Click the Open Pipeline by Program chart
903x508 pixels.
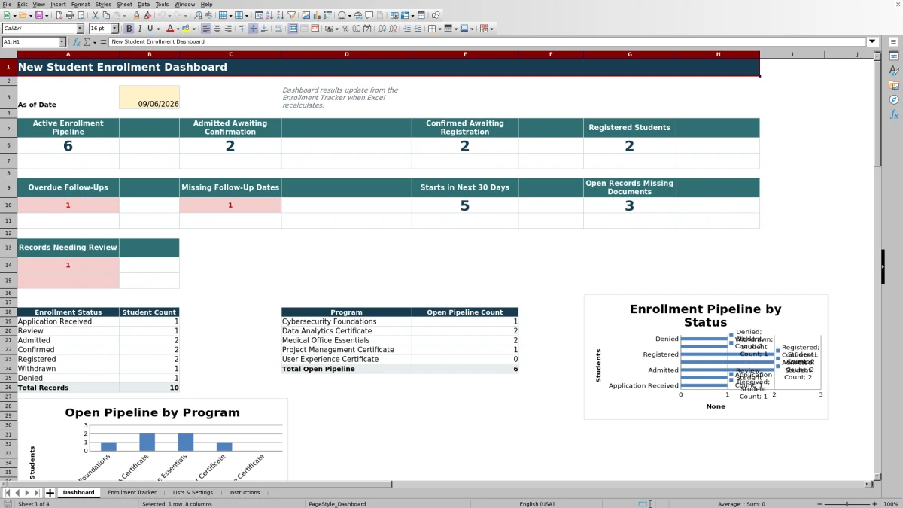[152, 439]
